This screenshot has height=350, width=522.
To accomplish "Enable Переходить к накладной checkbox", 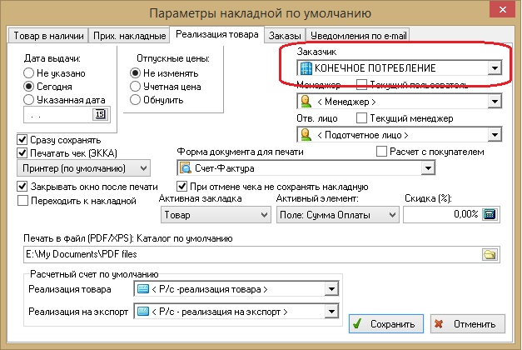I will tap(22, 201).
